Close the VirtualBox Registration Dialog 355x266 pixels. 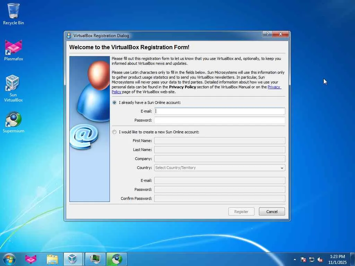click(x=280, y=34)
